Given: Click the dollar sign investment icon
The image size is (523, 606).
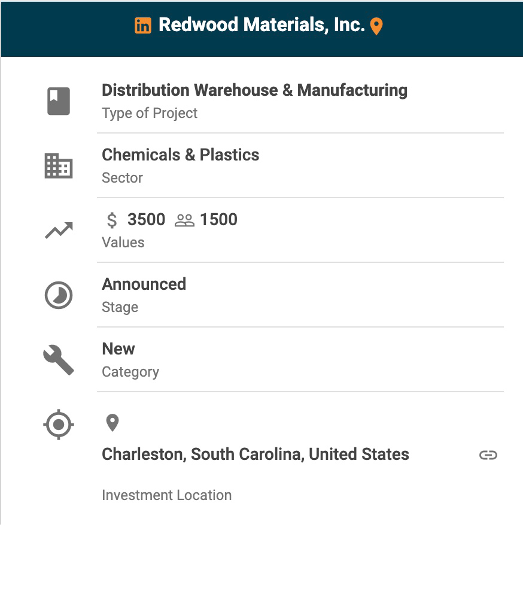Looking at the screenshot, I should coord(112,220).
